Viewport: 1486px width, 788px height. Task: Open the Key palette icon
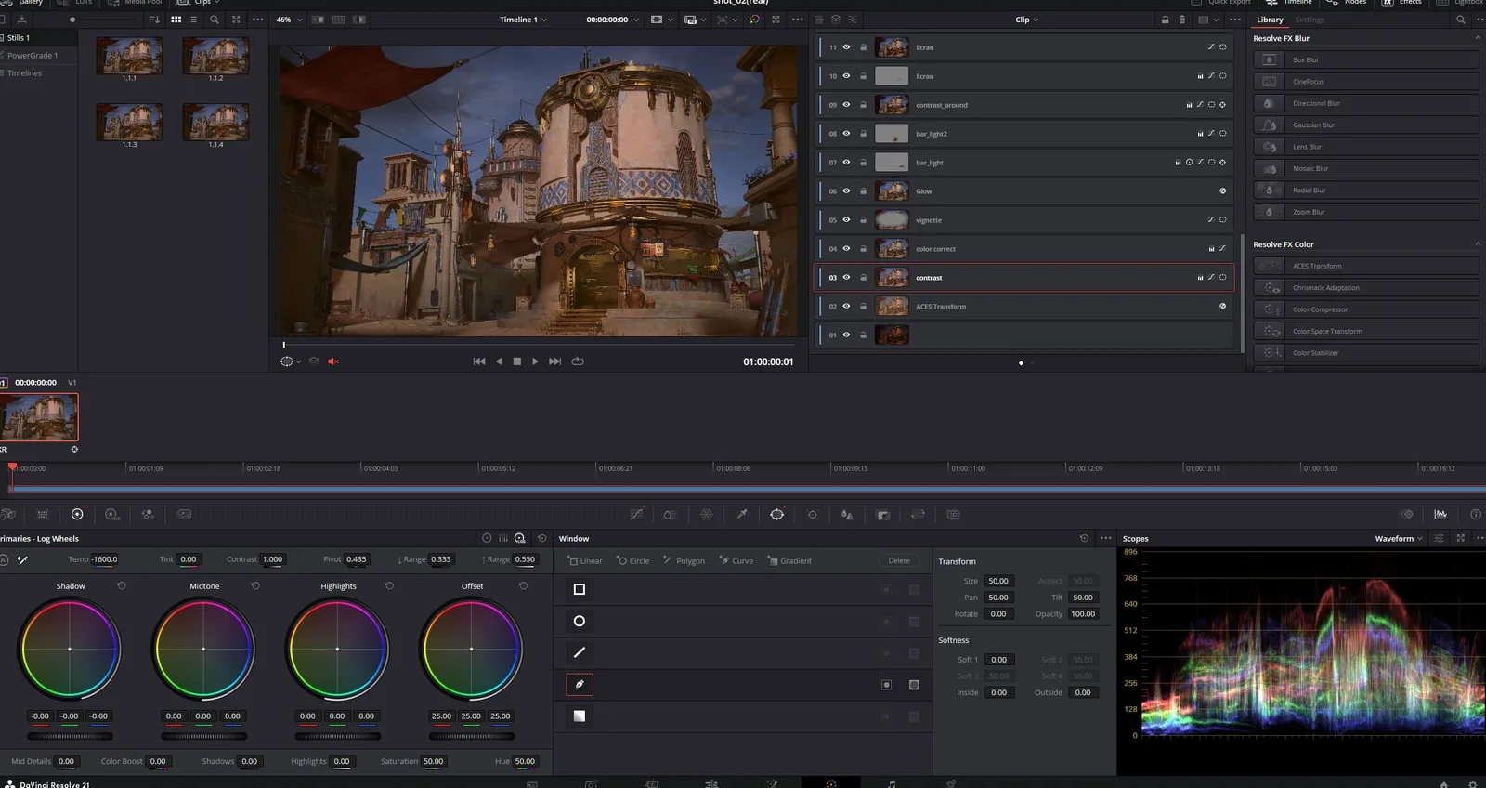point(883,514)
